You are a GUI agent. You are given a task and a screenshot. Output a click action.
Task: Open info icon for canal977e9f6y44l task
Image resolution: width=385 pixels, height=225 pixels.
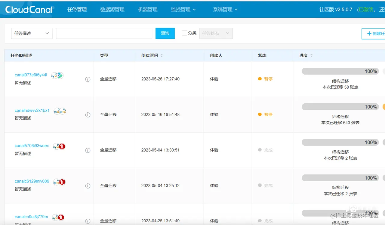coord(88,79)
